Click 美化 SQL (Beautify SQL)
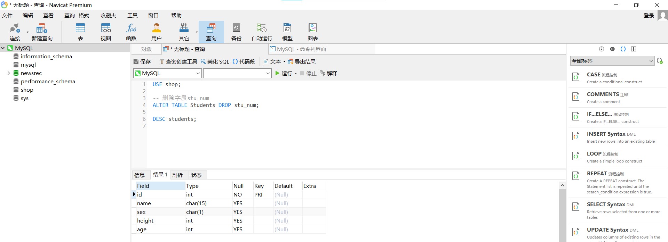 click(215, 61)
